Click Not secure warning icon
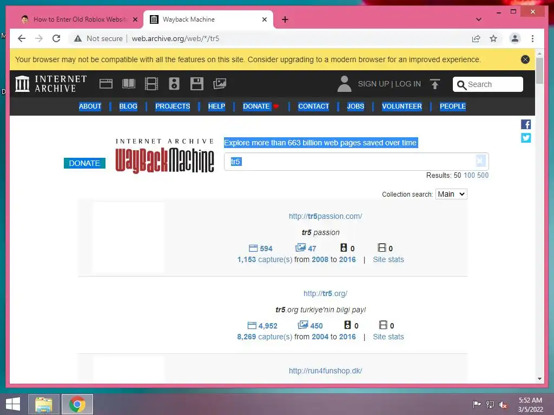The image size is (554, 415). [x=78, y=38]
